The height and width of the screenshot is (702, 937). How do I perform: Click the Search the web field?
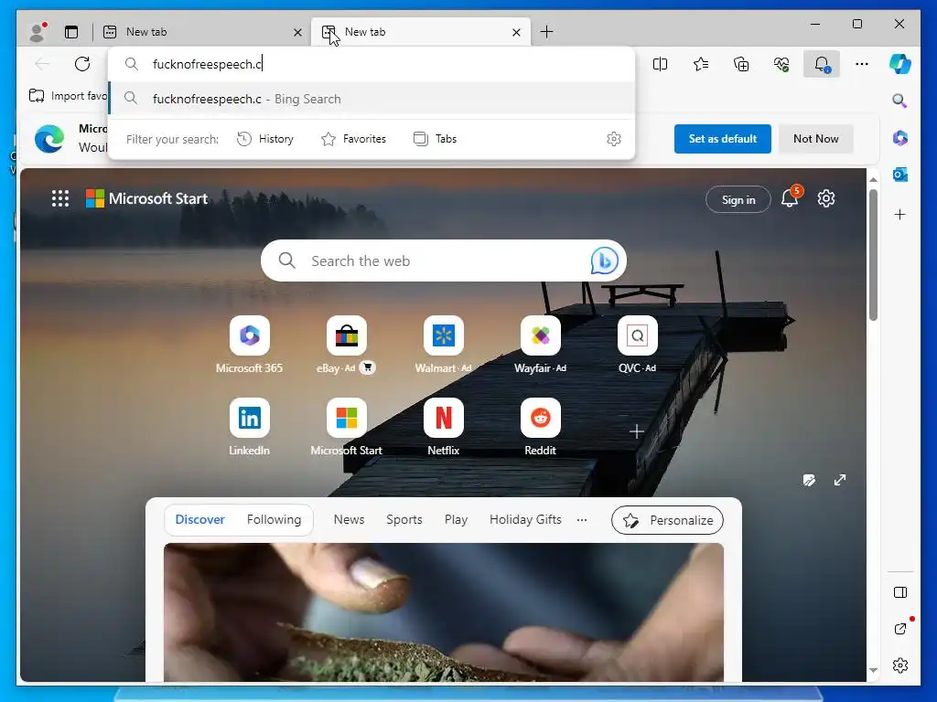click(x=444, y=261)
